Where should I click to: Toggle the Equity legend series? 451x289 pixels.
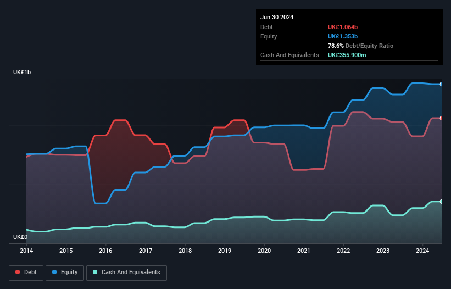(65, 273)
